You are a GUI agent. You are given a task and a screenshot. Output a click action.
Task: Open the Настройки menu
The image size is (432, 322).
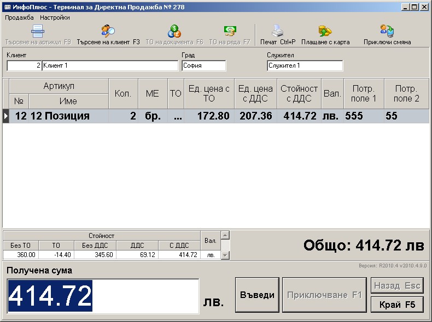[x=55, y=17]
